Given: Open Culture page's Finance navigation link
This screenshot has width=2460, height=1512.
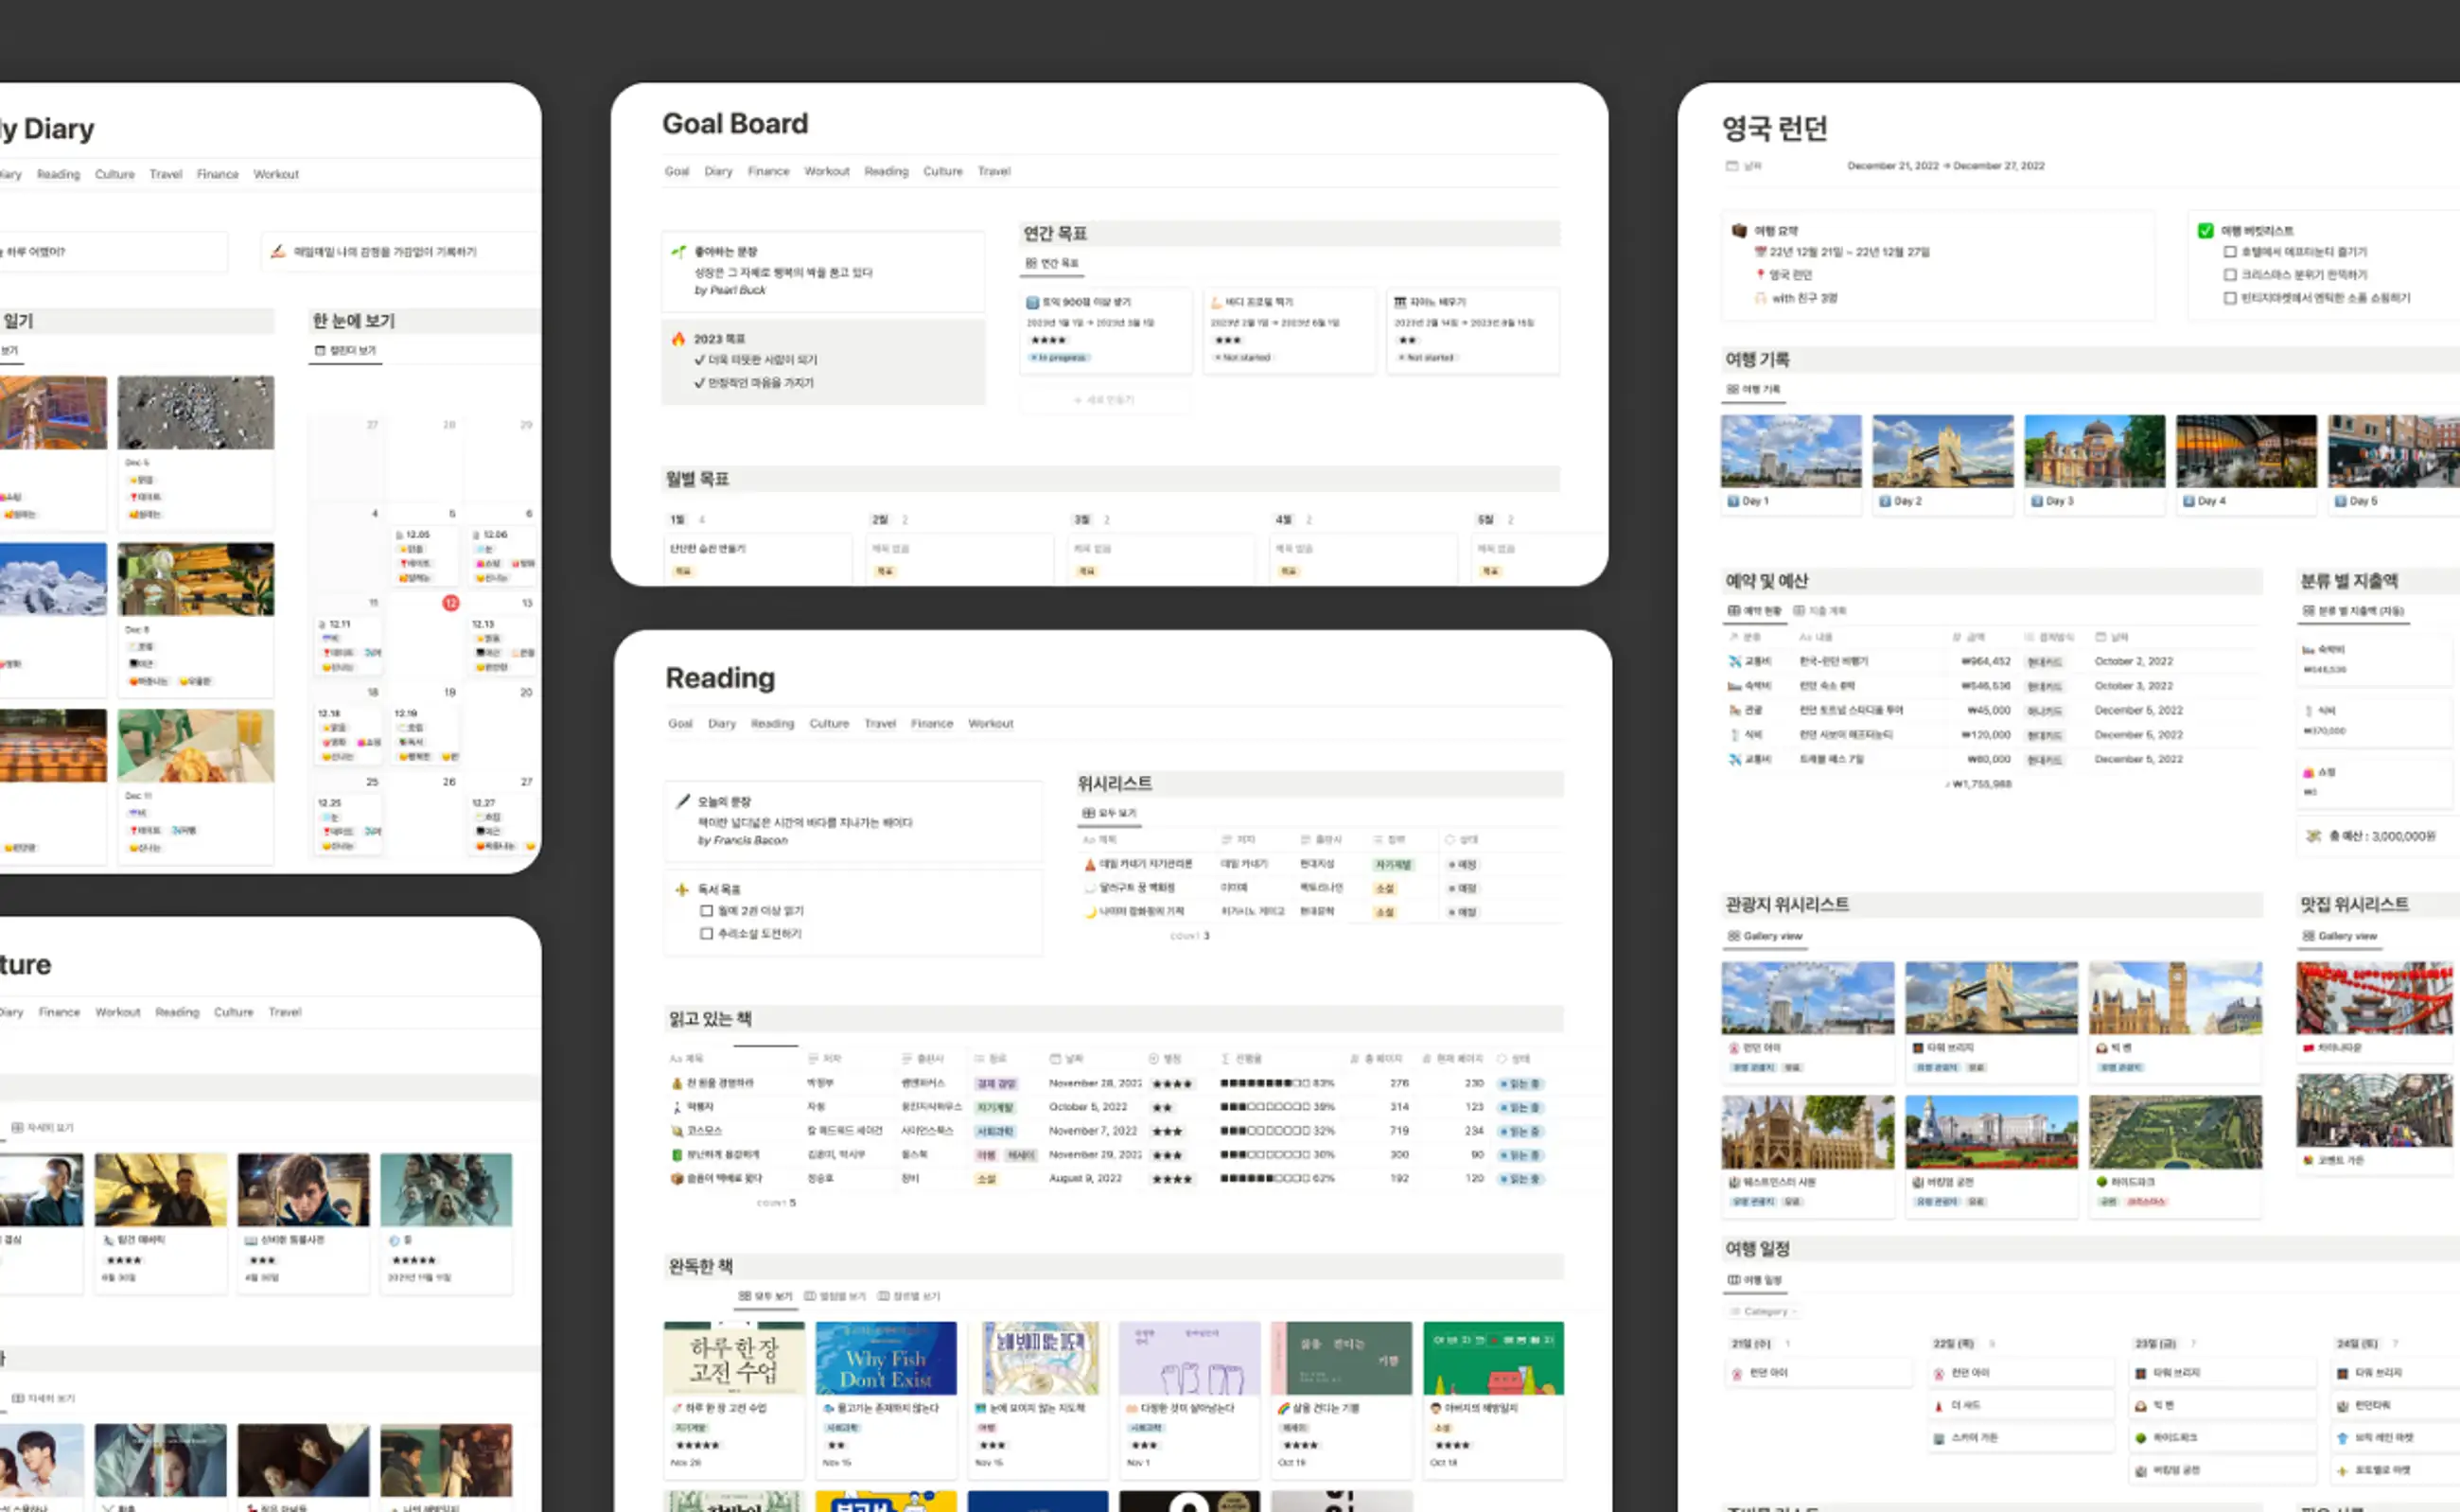Looking at the screenshot, I should [x=59, y=1012].
